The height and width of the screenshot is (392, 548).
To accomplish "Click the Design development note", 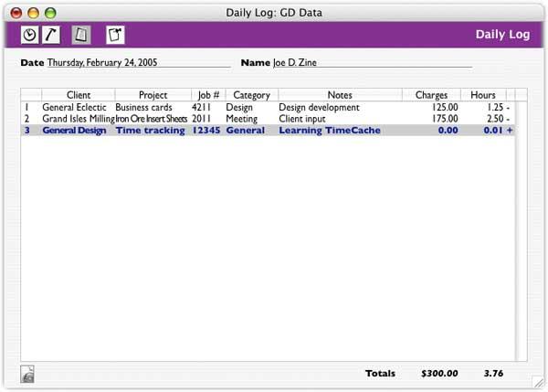I will (319, 107).
